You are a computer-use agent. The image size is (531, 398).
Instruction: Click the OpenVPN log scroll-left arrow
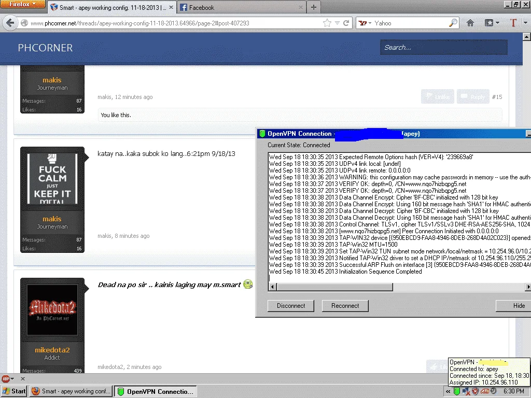(x=273, y=287)
